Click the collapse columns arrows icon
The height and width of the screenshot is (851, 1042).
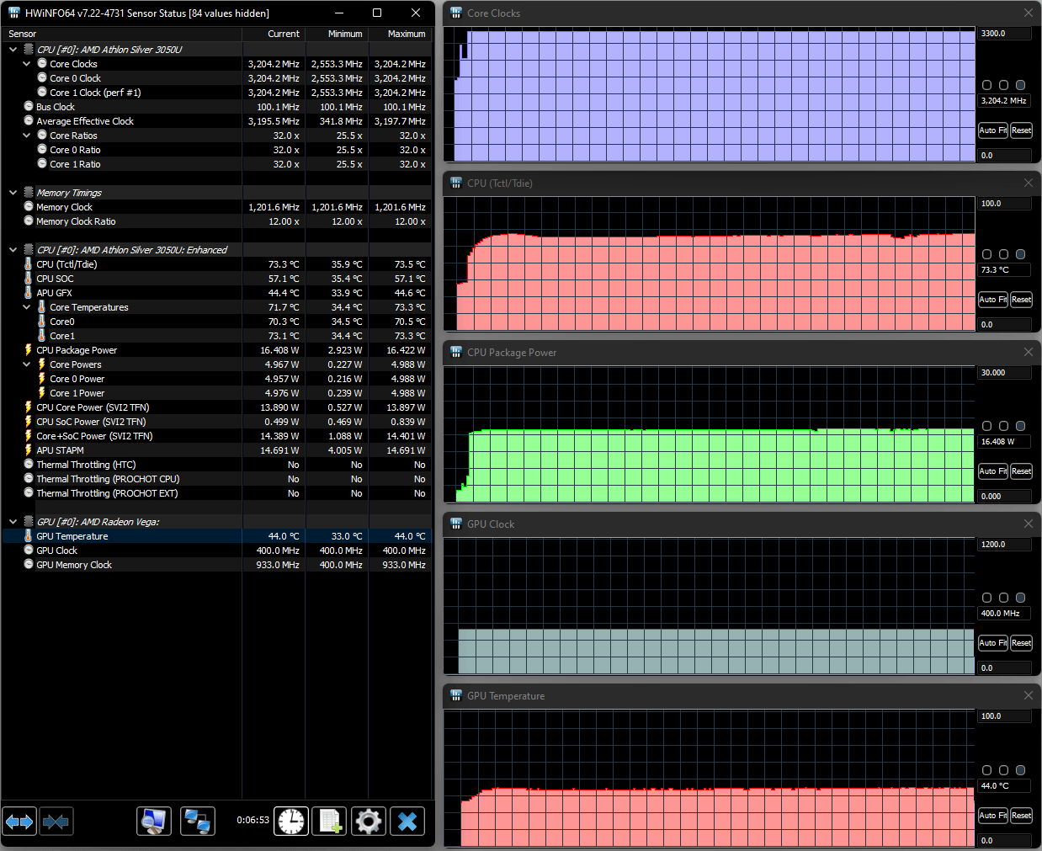56,822
